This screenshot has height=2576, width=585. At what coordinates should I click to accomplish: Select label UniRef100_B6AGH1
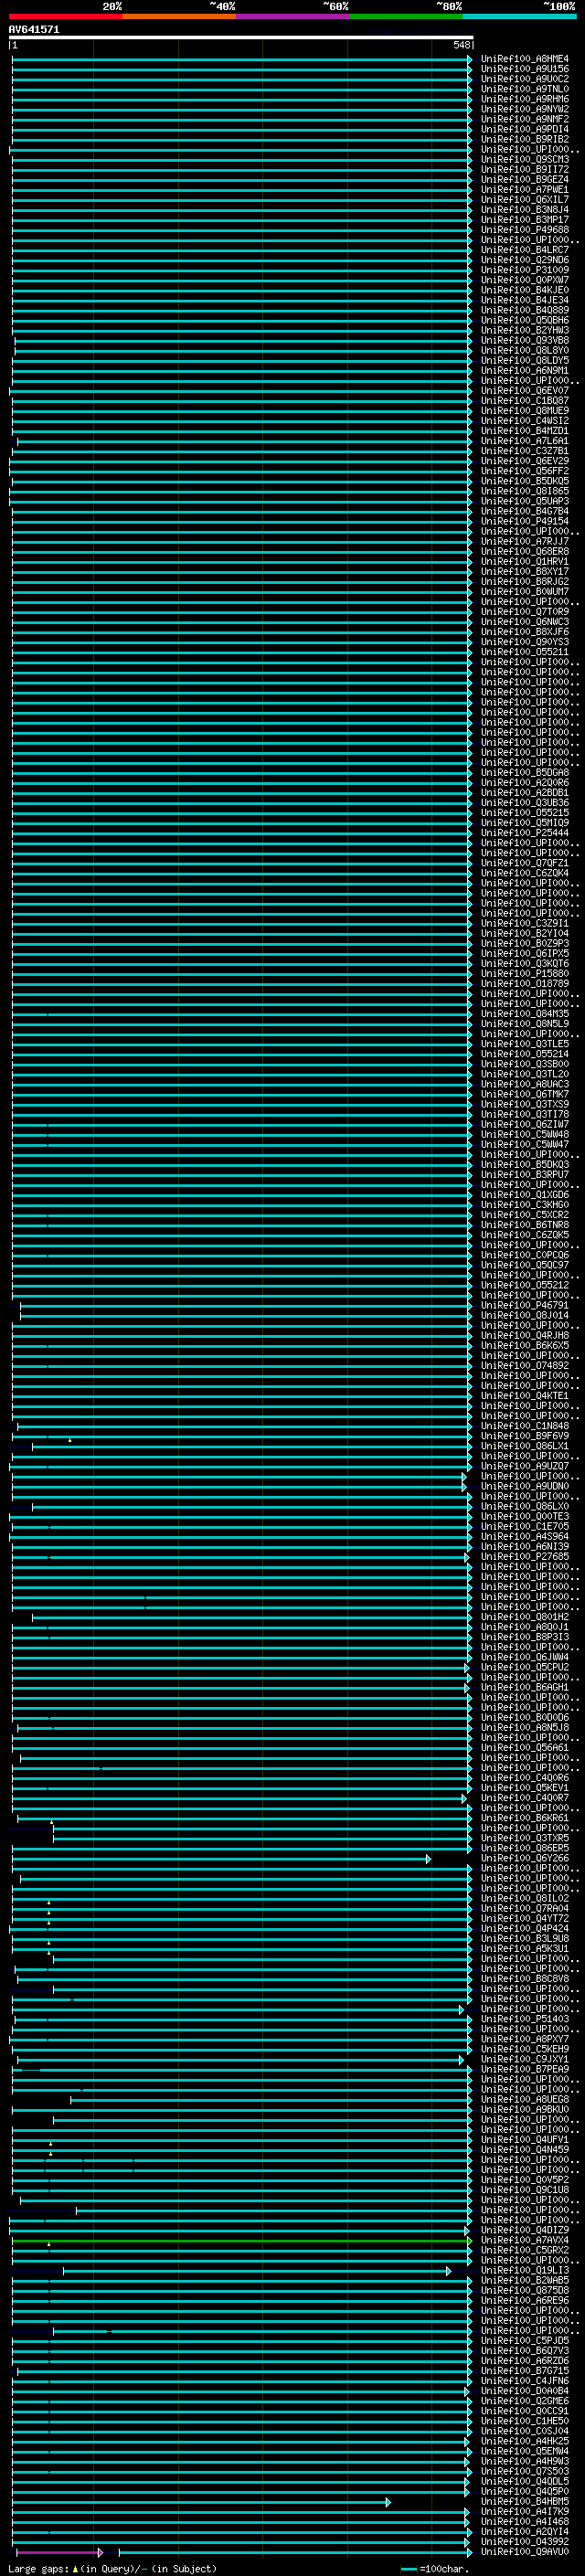[524, 1688]
